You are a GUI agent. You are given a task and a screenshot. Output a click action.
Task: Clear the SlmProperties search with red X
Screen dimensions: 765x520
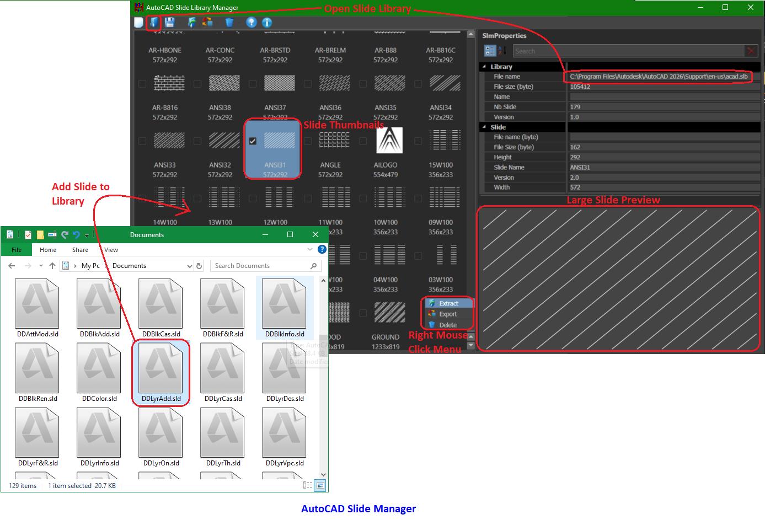click(x=750, y=51)
